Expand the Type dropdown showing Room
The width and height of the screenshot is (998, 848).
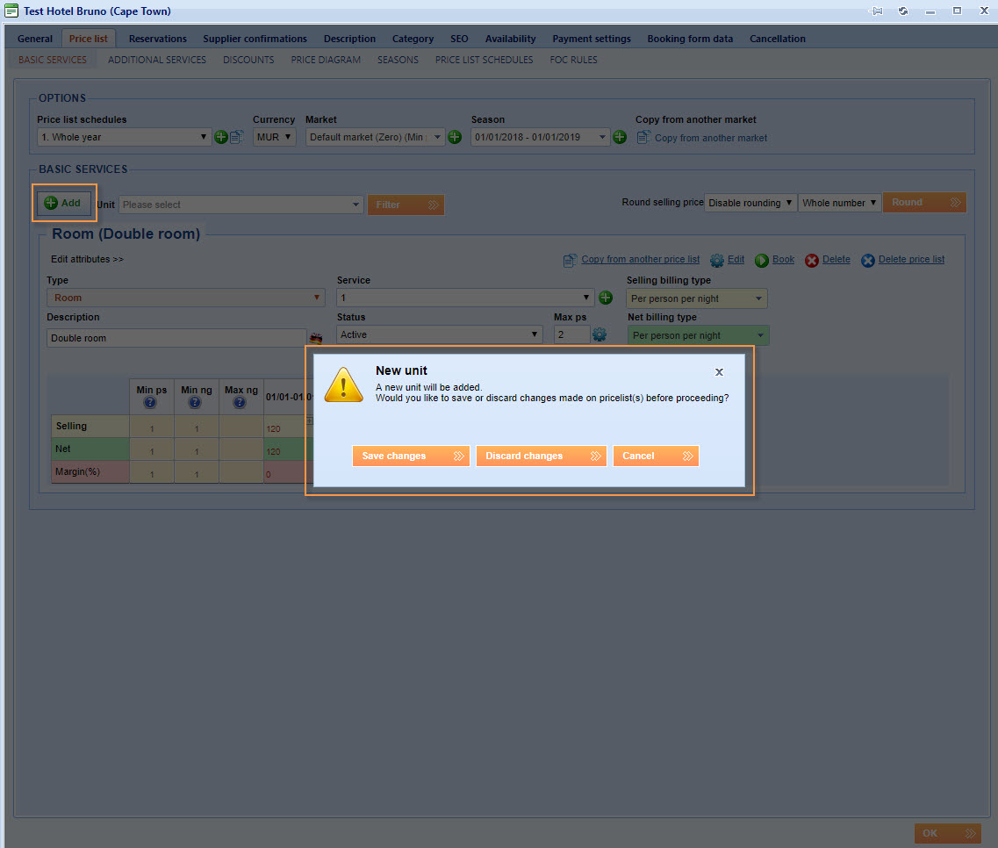pyautogui.click(x=186, y=298)
